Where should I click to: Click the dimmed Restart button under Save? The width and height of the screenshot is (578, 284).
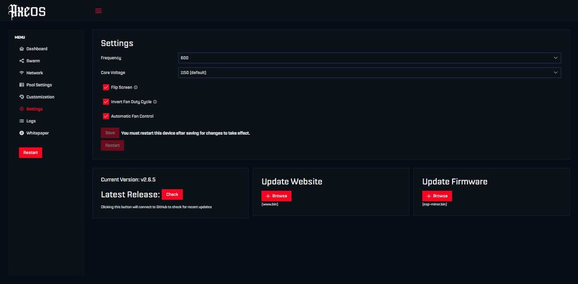pos(113,145)
